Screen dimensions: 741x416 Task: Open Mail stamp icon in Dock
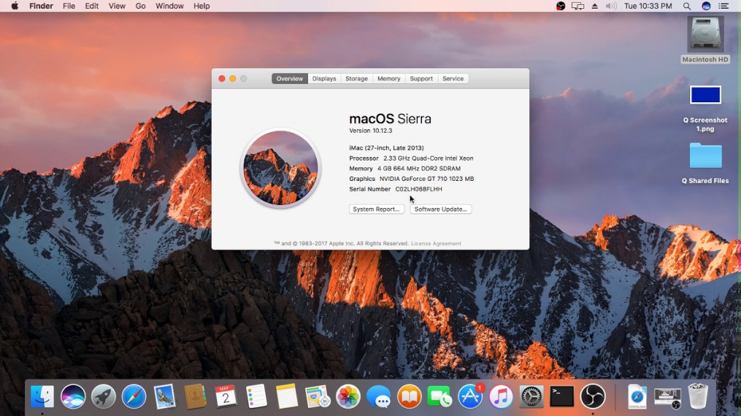point(164,396)
